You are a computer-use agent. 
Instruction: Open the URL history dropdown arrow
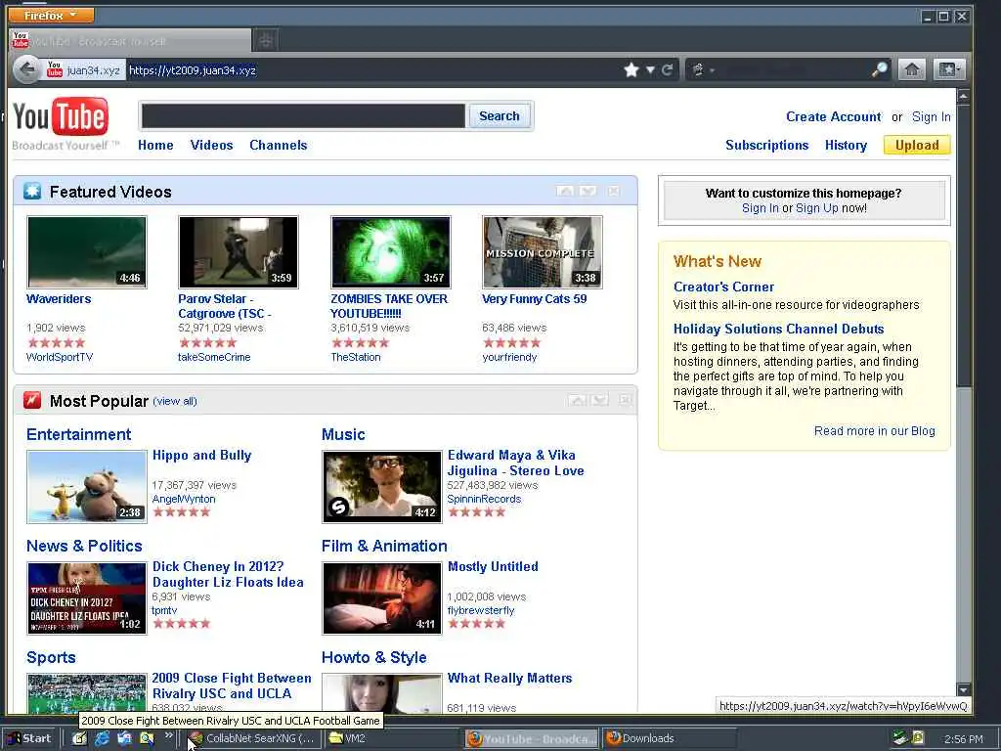coord(650,69)
